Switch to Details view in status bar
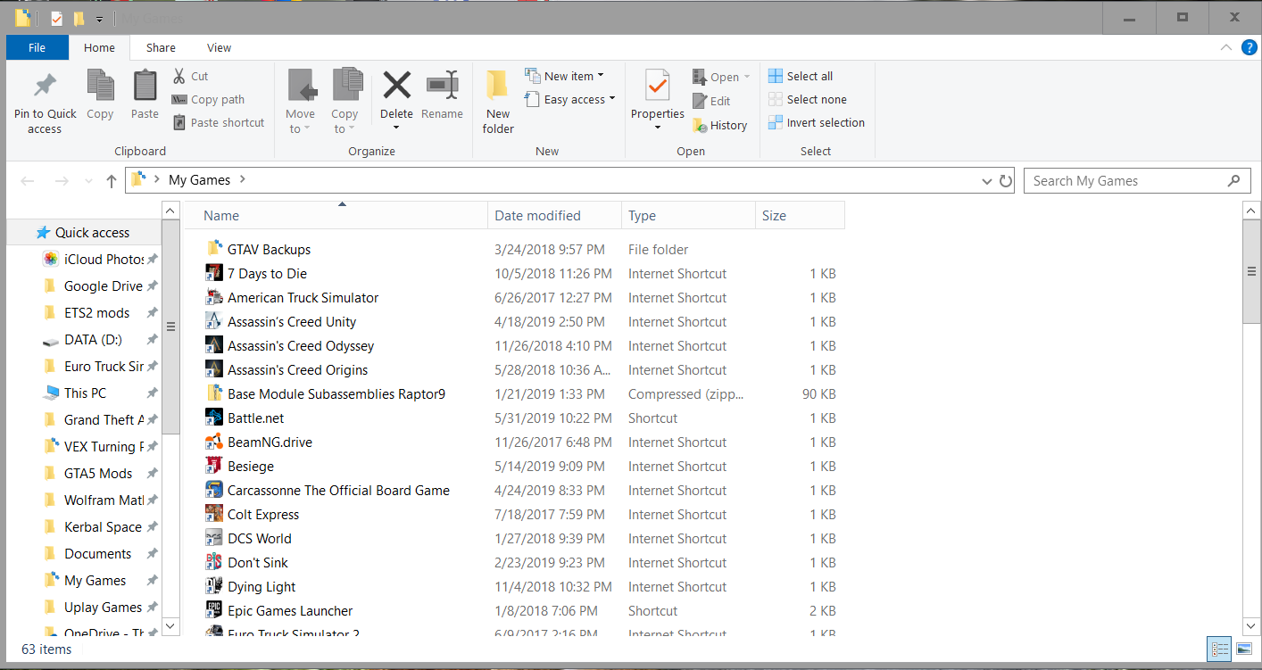 point(1220,649)
